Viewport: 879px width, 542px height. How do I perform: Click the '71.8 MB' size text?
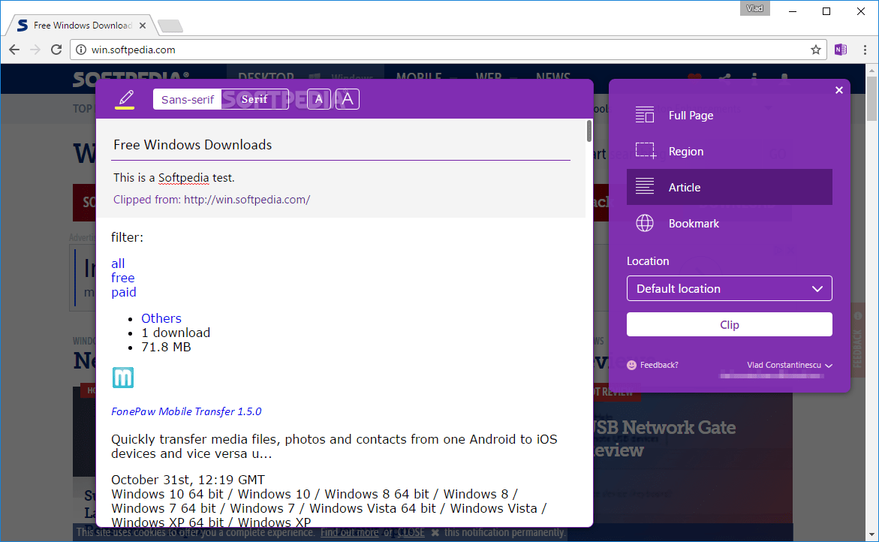coord(166,348)
